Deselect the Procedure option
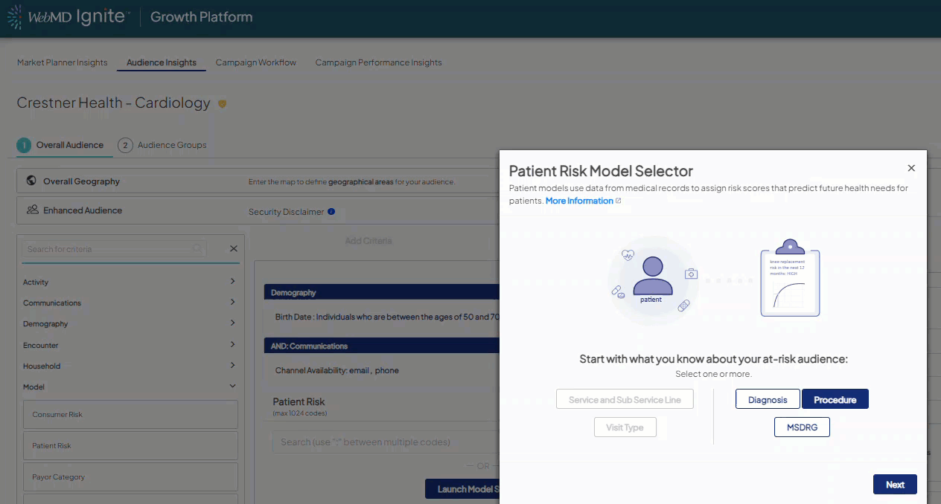 point(835,399)
